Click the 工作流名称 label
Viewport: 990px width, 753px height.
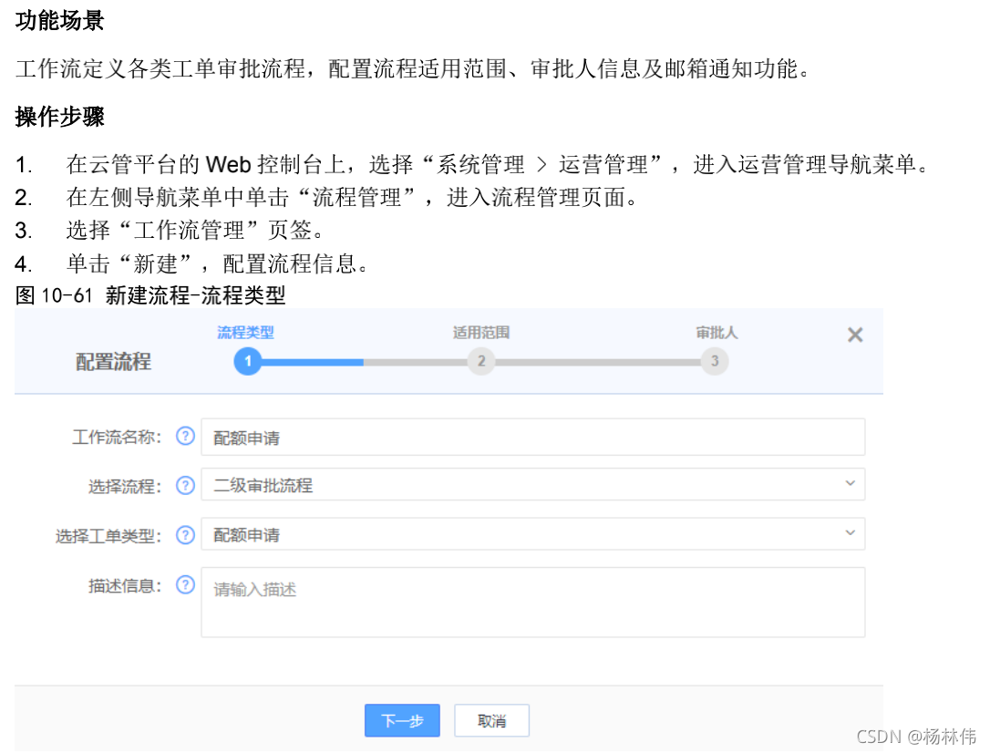[117, 437]
